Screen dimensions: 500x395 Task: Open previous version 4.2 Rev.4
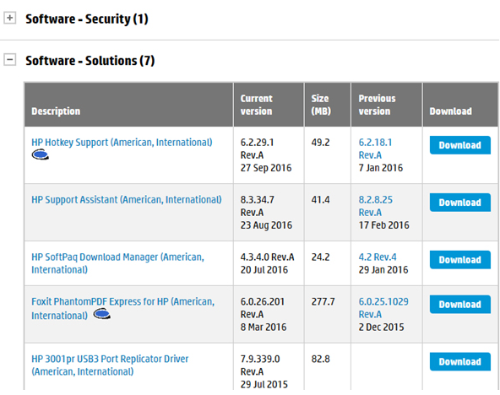[x=378, y=257]
